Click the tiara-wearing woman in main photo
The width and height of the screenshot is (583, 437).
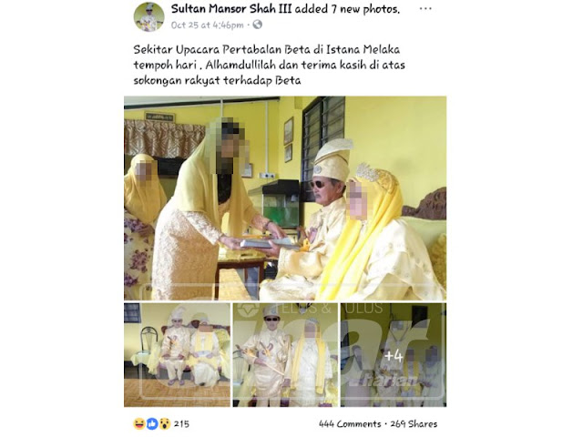379,232
